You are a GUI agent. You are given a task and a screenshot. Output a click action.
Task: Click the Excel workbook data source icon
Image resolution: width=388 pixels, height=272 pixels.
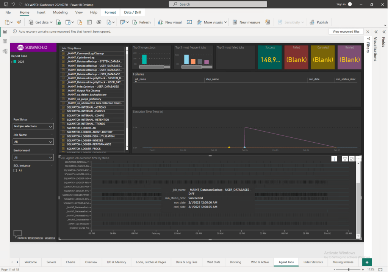[59, 22]
